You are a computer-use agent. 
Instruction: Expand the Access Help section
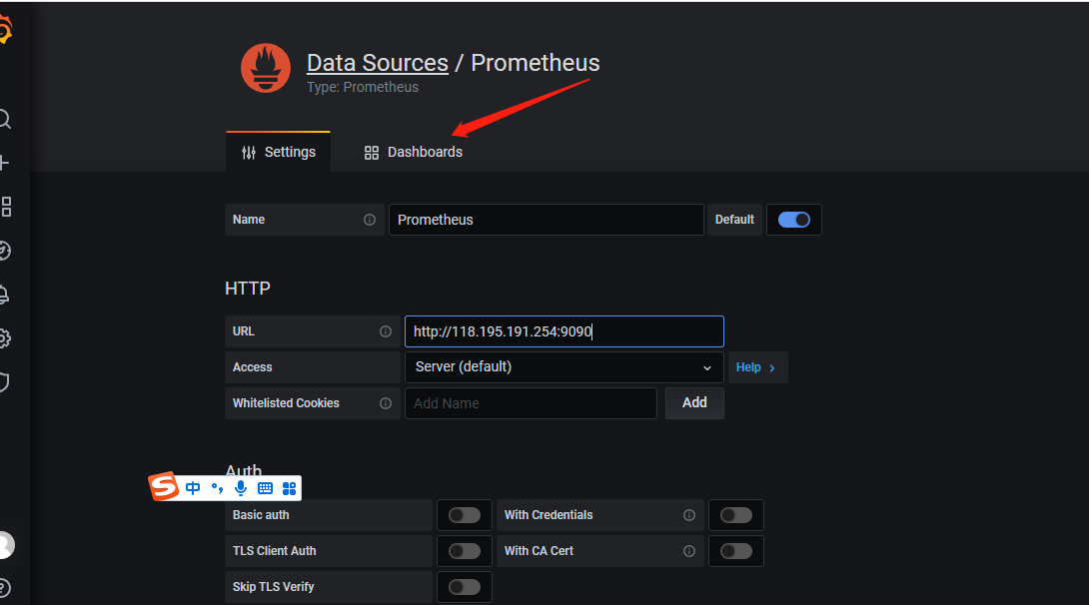point(757,367)
